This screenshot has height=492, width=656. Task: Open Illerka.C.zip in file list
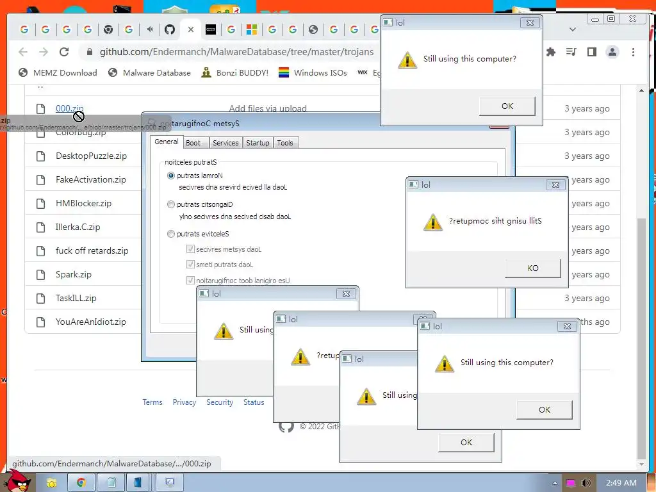coord(78,227)
